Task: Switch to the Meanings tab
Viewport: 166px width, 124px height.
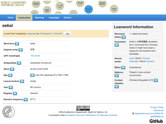Action: 39,18
